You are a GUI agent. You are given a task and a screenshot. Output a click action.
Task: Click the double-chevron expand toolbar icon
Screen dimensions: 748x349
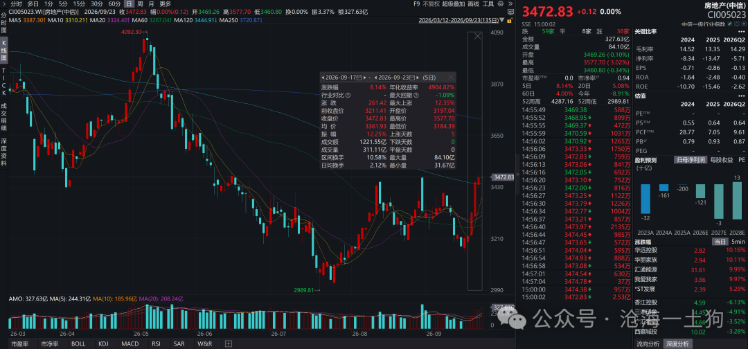pyautogui.click(x=510, y=4)
